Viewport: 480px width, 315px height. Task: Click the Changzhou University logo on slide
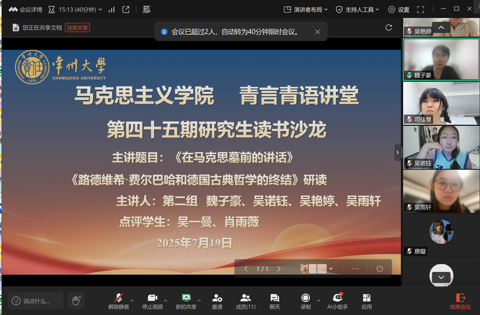(60, 67)
